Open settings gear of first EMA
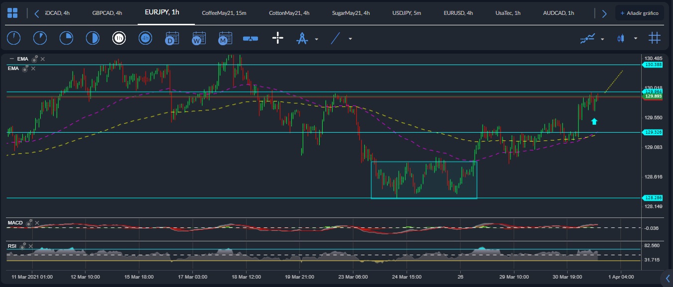Screen dimensions: 673x287 [x=35, y=59]
